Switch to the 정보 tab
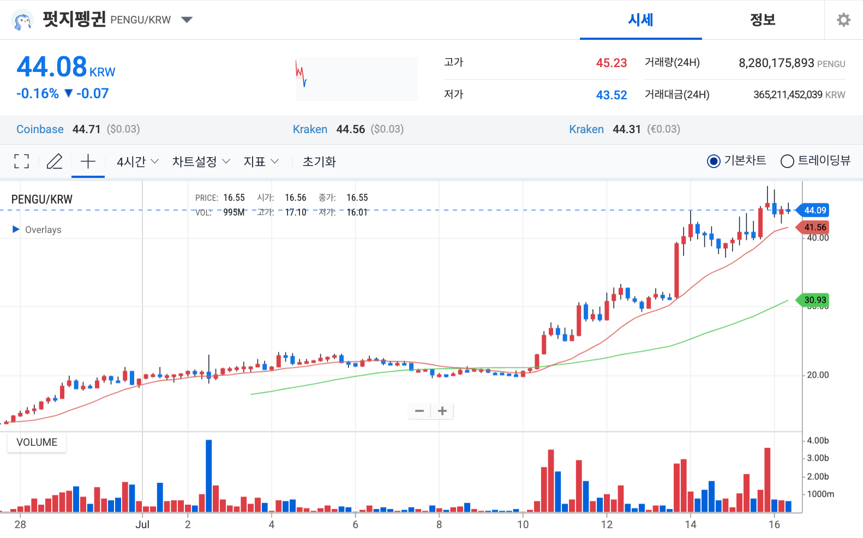Viewport: 863px width, 538px height. [x=763, y=20]
